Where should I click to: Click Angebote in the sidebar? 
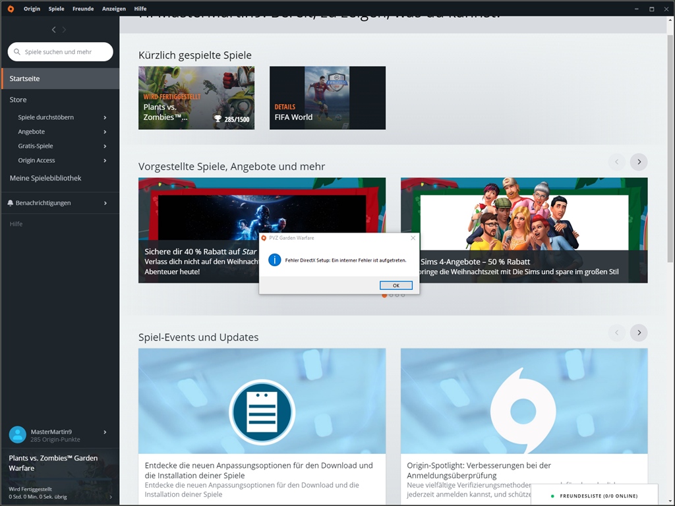32,132
